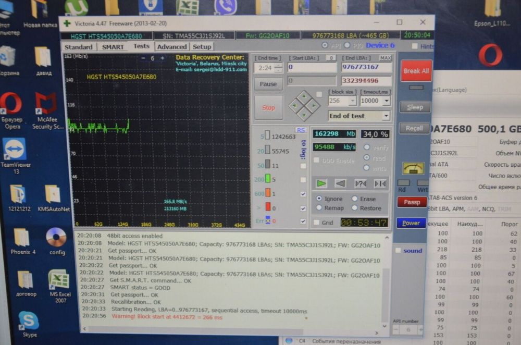Open MS Excel 2007 shortcut
The image size is (521, 345).
pyautogui.click(x=60, y=286)
